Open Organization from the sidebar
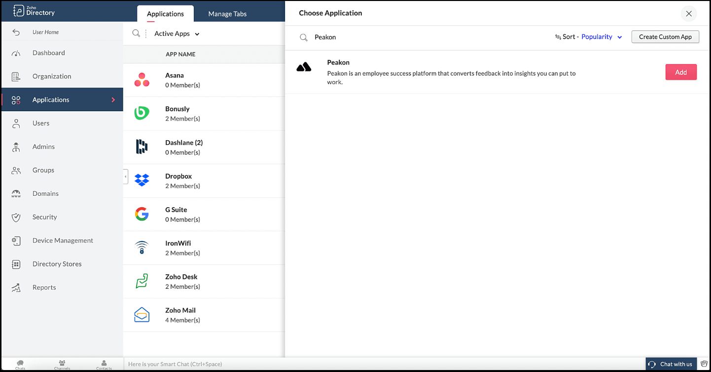The width and height of the screenshot is (711, 372). tap(52, 76)
